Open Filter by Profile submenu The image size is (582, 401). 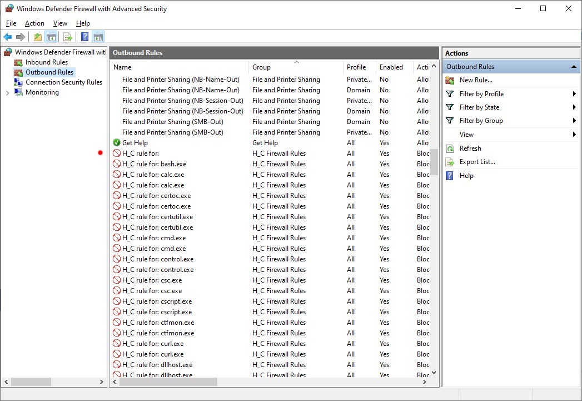tap(481, 94)
